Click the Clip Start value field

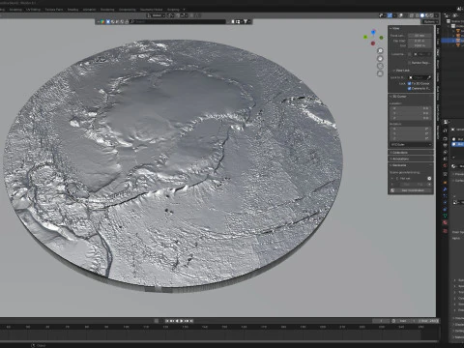(x=420, y=41)
